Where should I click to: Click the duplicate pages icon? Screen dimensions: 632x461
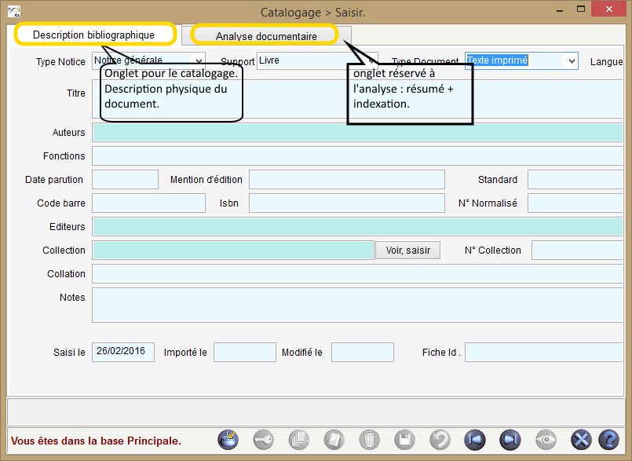point(299,440)
